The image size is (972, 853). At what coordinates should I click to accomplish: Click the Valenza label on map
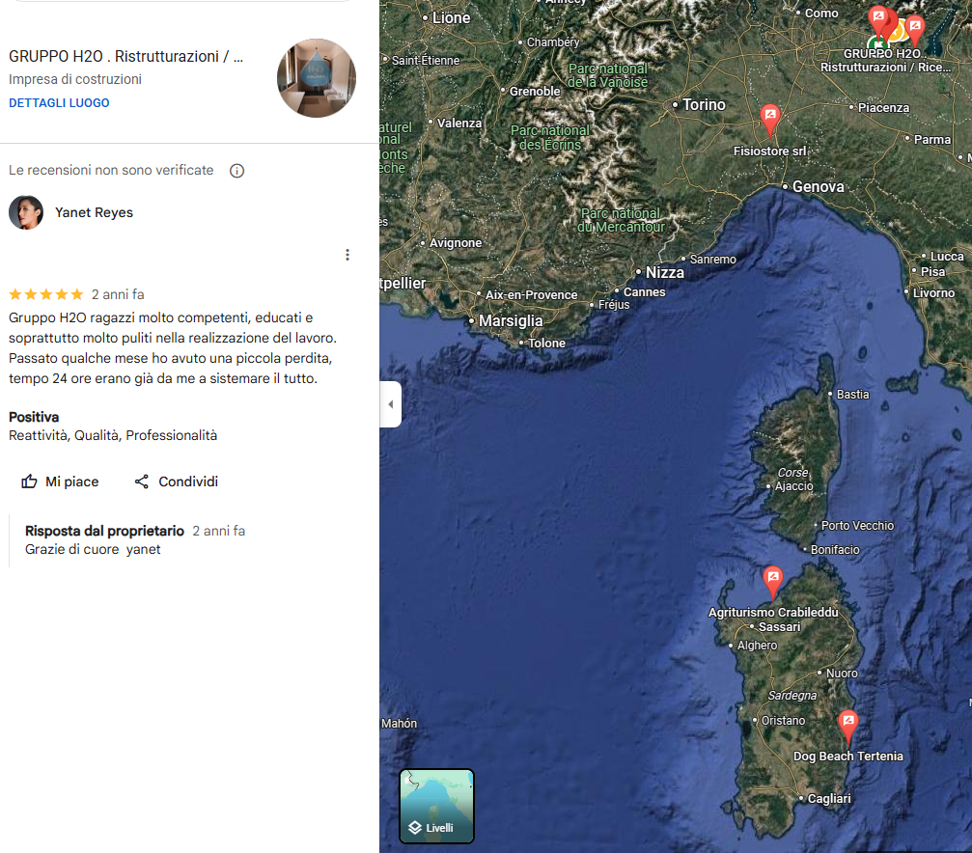coord(458,124)
